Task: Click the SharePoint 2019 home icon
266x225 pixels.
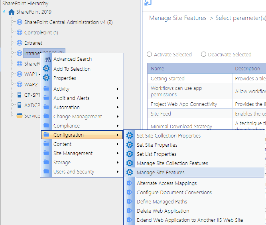Action: [11, 12]
